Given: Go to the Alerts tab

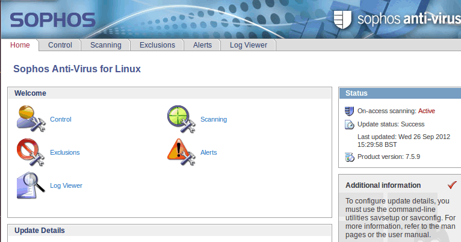Looking at the screenshot, I should (202, 45).
